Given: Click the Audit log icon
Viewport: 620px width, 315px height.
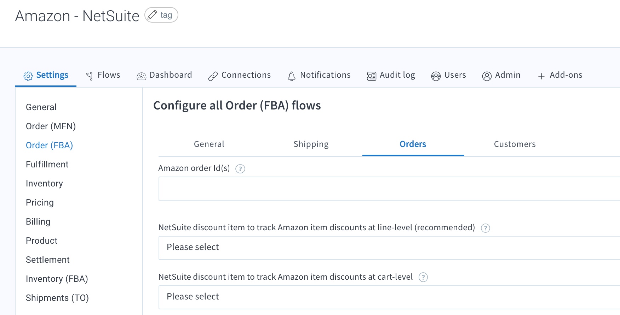Looking at the screenshot, I should [x=372, y=76].
